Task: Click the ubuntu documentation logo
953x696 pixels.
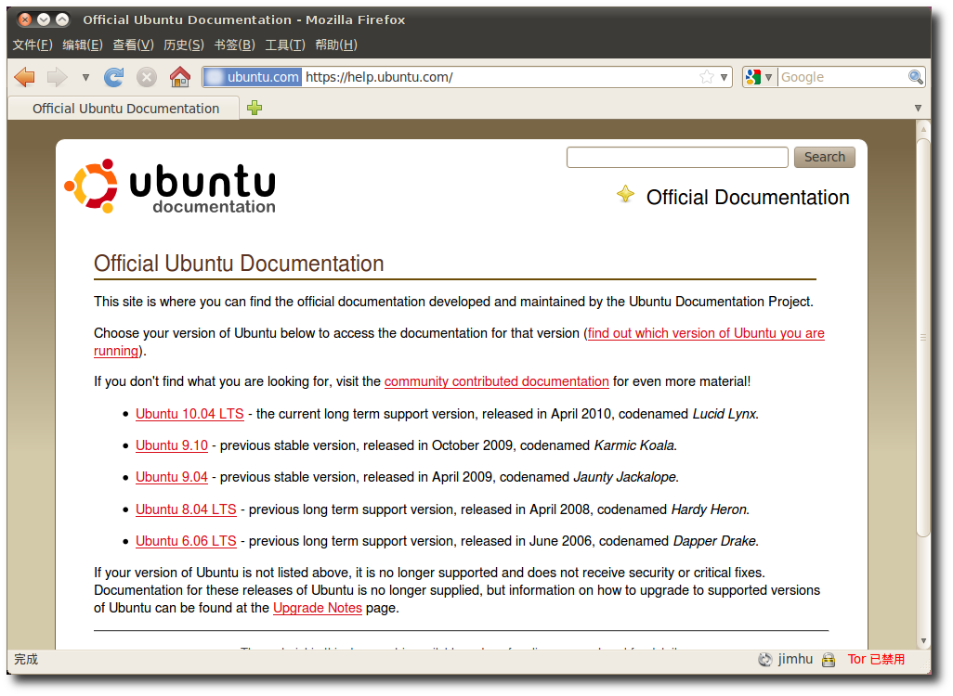Action: 170,187
